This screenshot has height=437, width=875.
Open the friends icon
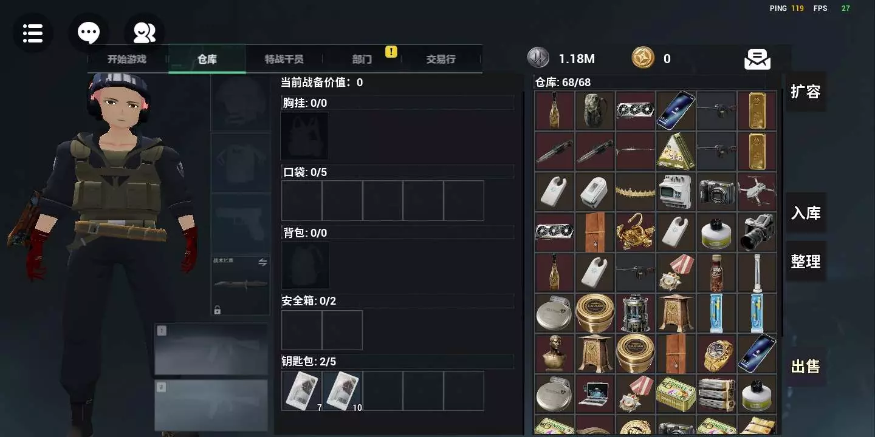click(x=145, y=33)
